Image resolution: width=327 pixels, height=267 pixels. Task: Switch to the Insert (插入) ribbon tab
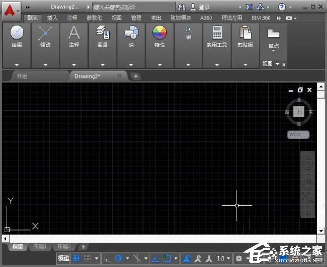(x=52, y=18)
